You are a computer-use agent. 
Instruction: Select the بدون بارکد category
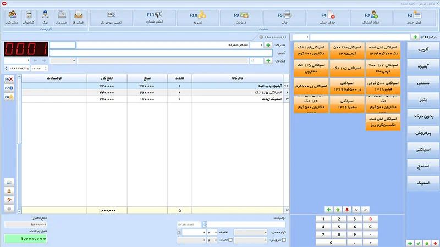click(423, 116)
